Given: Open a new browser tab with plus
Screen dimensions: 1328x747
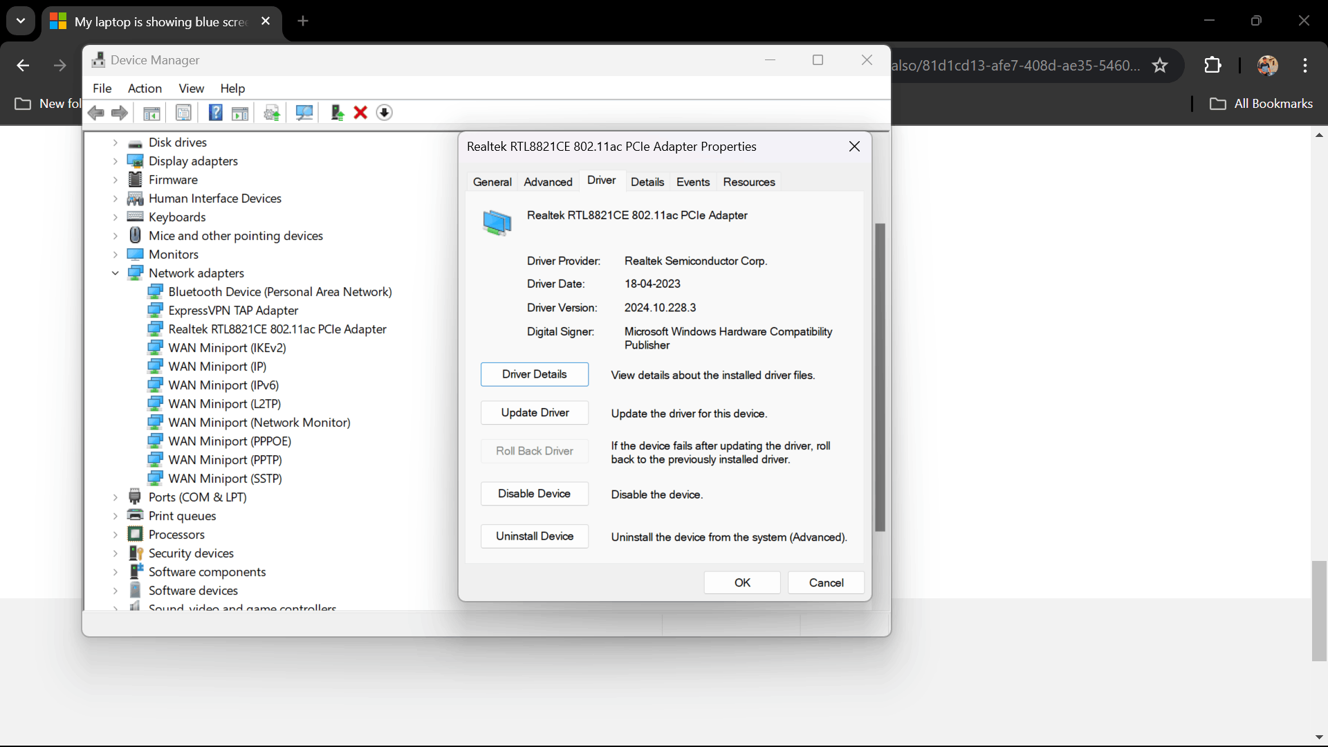Looking at the screenshot, I should [303, 21].
